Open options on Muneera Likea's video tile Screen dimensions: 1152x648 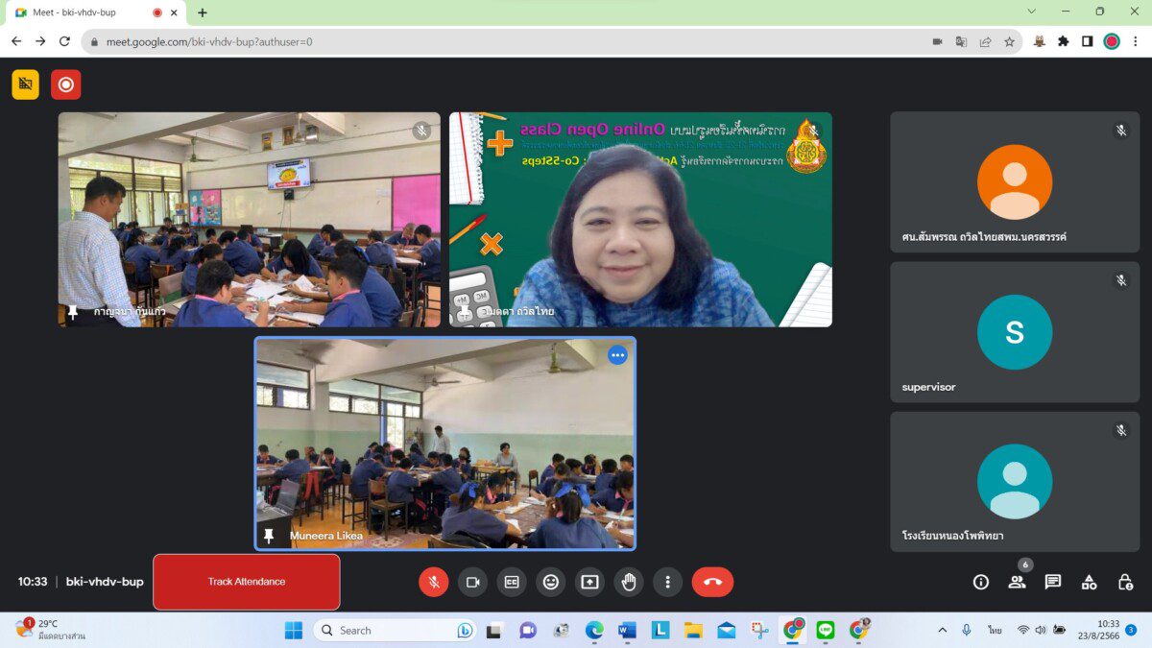617,355
